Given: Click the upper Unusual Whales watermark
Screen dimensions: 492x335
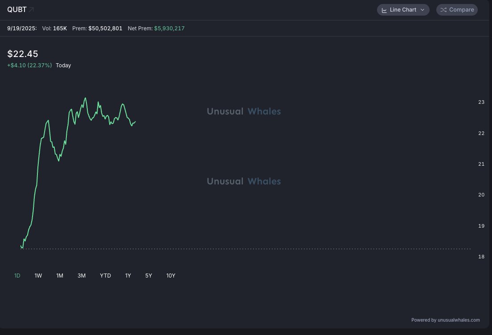Looking at the screenshot, I should [x=244, y=111].
